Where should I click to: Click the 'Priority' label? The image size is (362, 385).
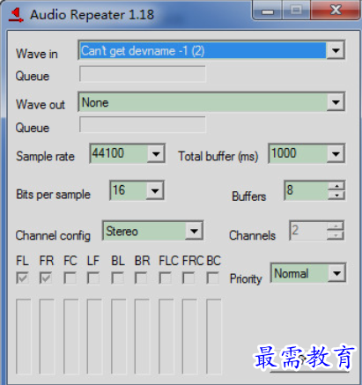coord(246,278)
